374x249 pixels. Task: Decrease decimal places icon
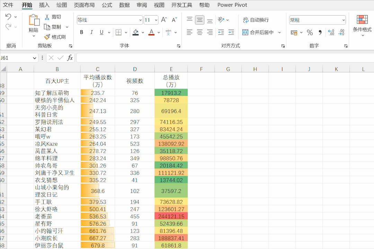(341, 33)
